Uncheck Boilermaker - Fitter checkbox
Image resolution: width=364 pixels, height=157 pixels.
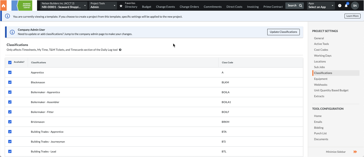point(10,112)
